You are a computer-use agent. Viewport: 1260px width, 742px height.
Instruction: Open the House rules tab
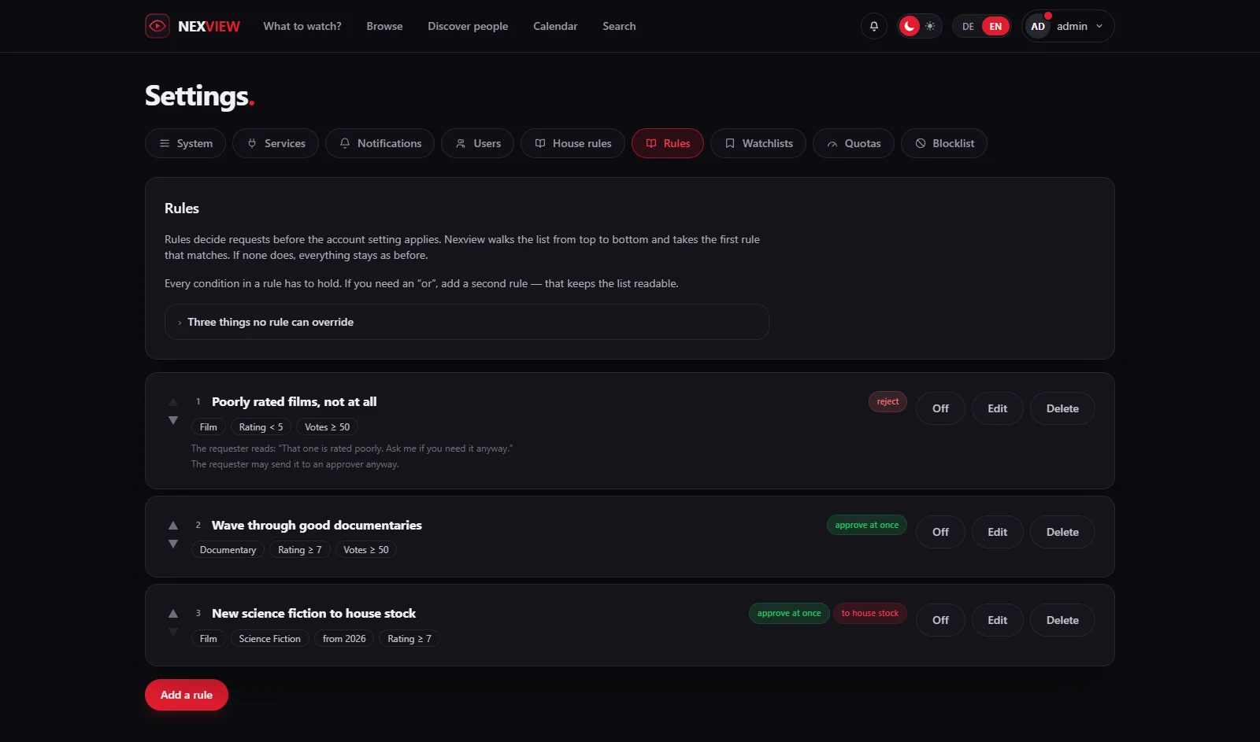[x=573, y=143]
